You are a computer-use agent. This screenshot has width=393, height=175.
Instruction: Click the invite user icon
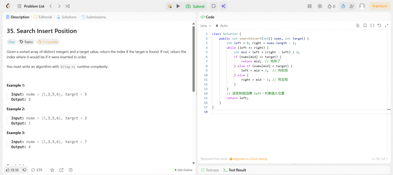[x=352, y=6]
